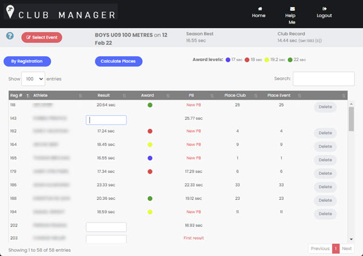Click the blue question mark help icon

(x=10, y=36)
